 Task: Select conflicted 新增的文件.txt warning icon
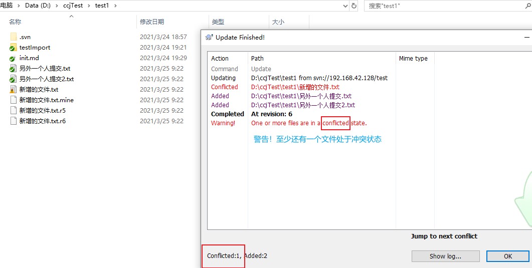pyautogui.click(x=13, y=90)
